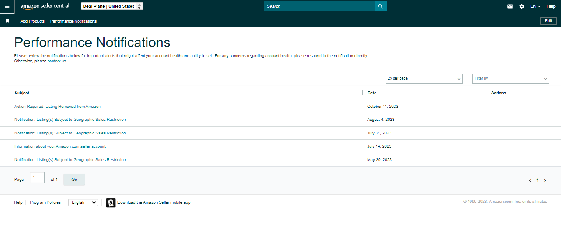The height and width of the screenshot is (241, 561).
Task: Open the messages envelope icon
Action: [510, 7]
